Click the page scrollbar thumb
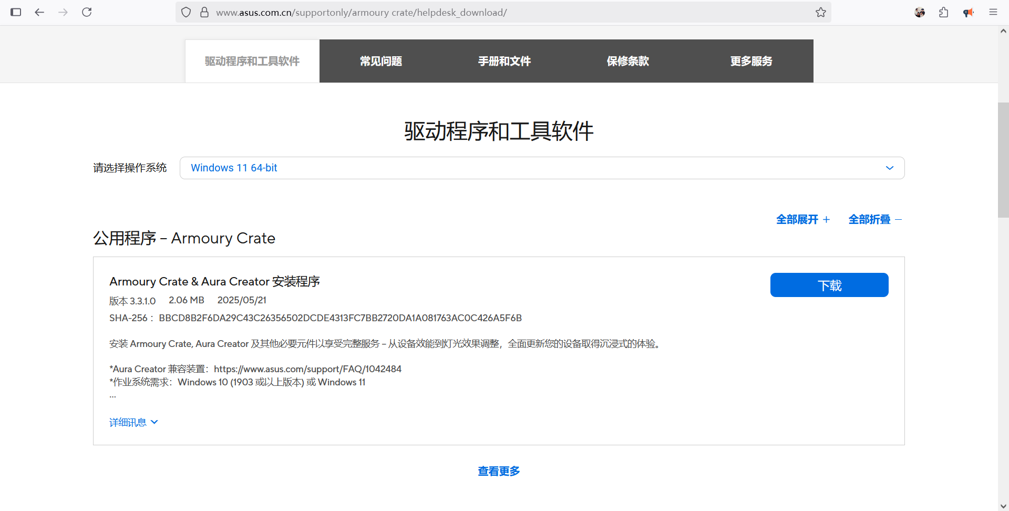 [1003, 160]
